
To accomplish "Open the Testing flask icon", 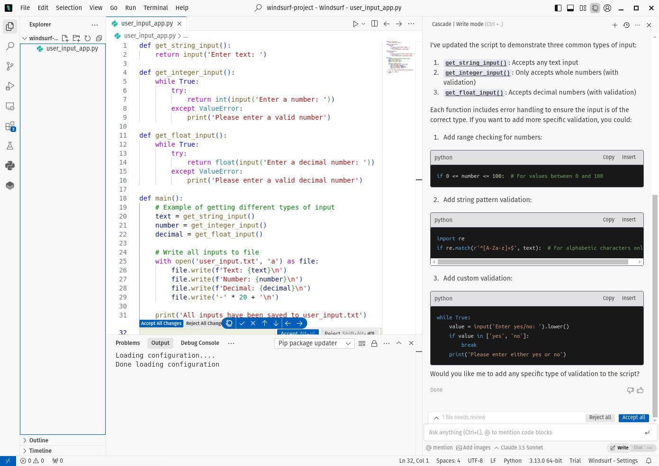I will click(9, 145).
